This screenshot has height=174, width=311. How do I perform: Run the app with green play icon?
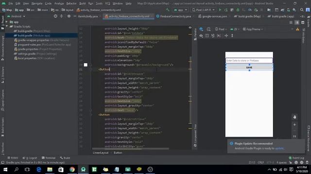pyautogui.click(x=220, y=10)
